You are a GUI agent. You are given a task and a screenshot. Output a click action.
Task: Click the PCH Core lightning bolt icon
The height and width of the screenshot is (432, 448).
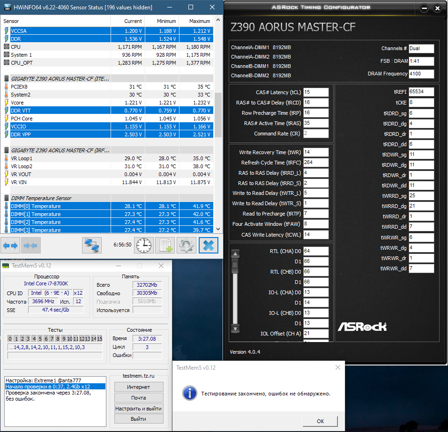tap(6, 118)
